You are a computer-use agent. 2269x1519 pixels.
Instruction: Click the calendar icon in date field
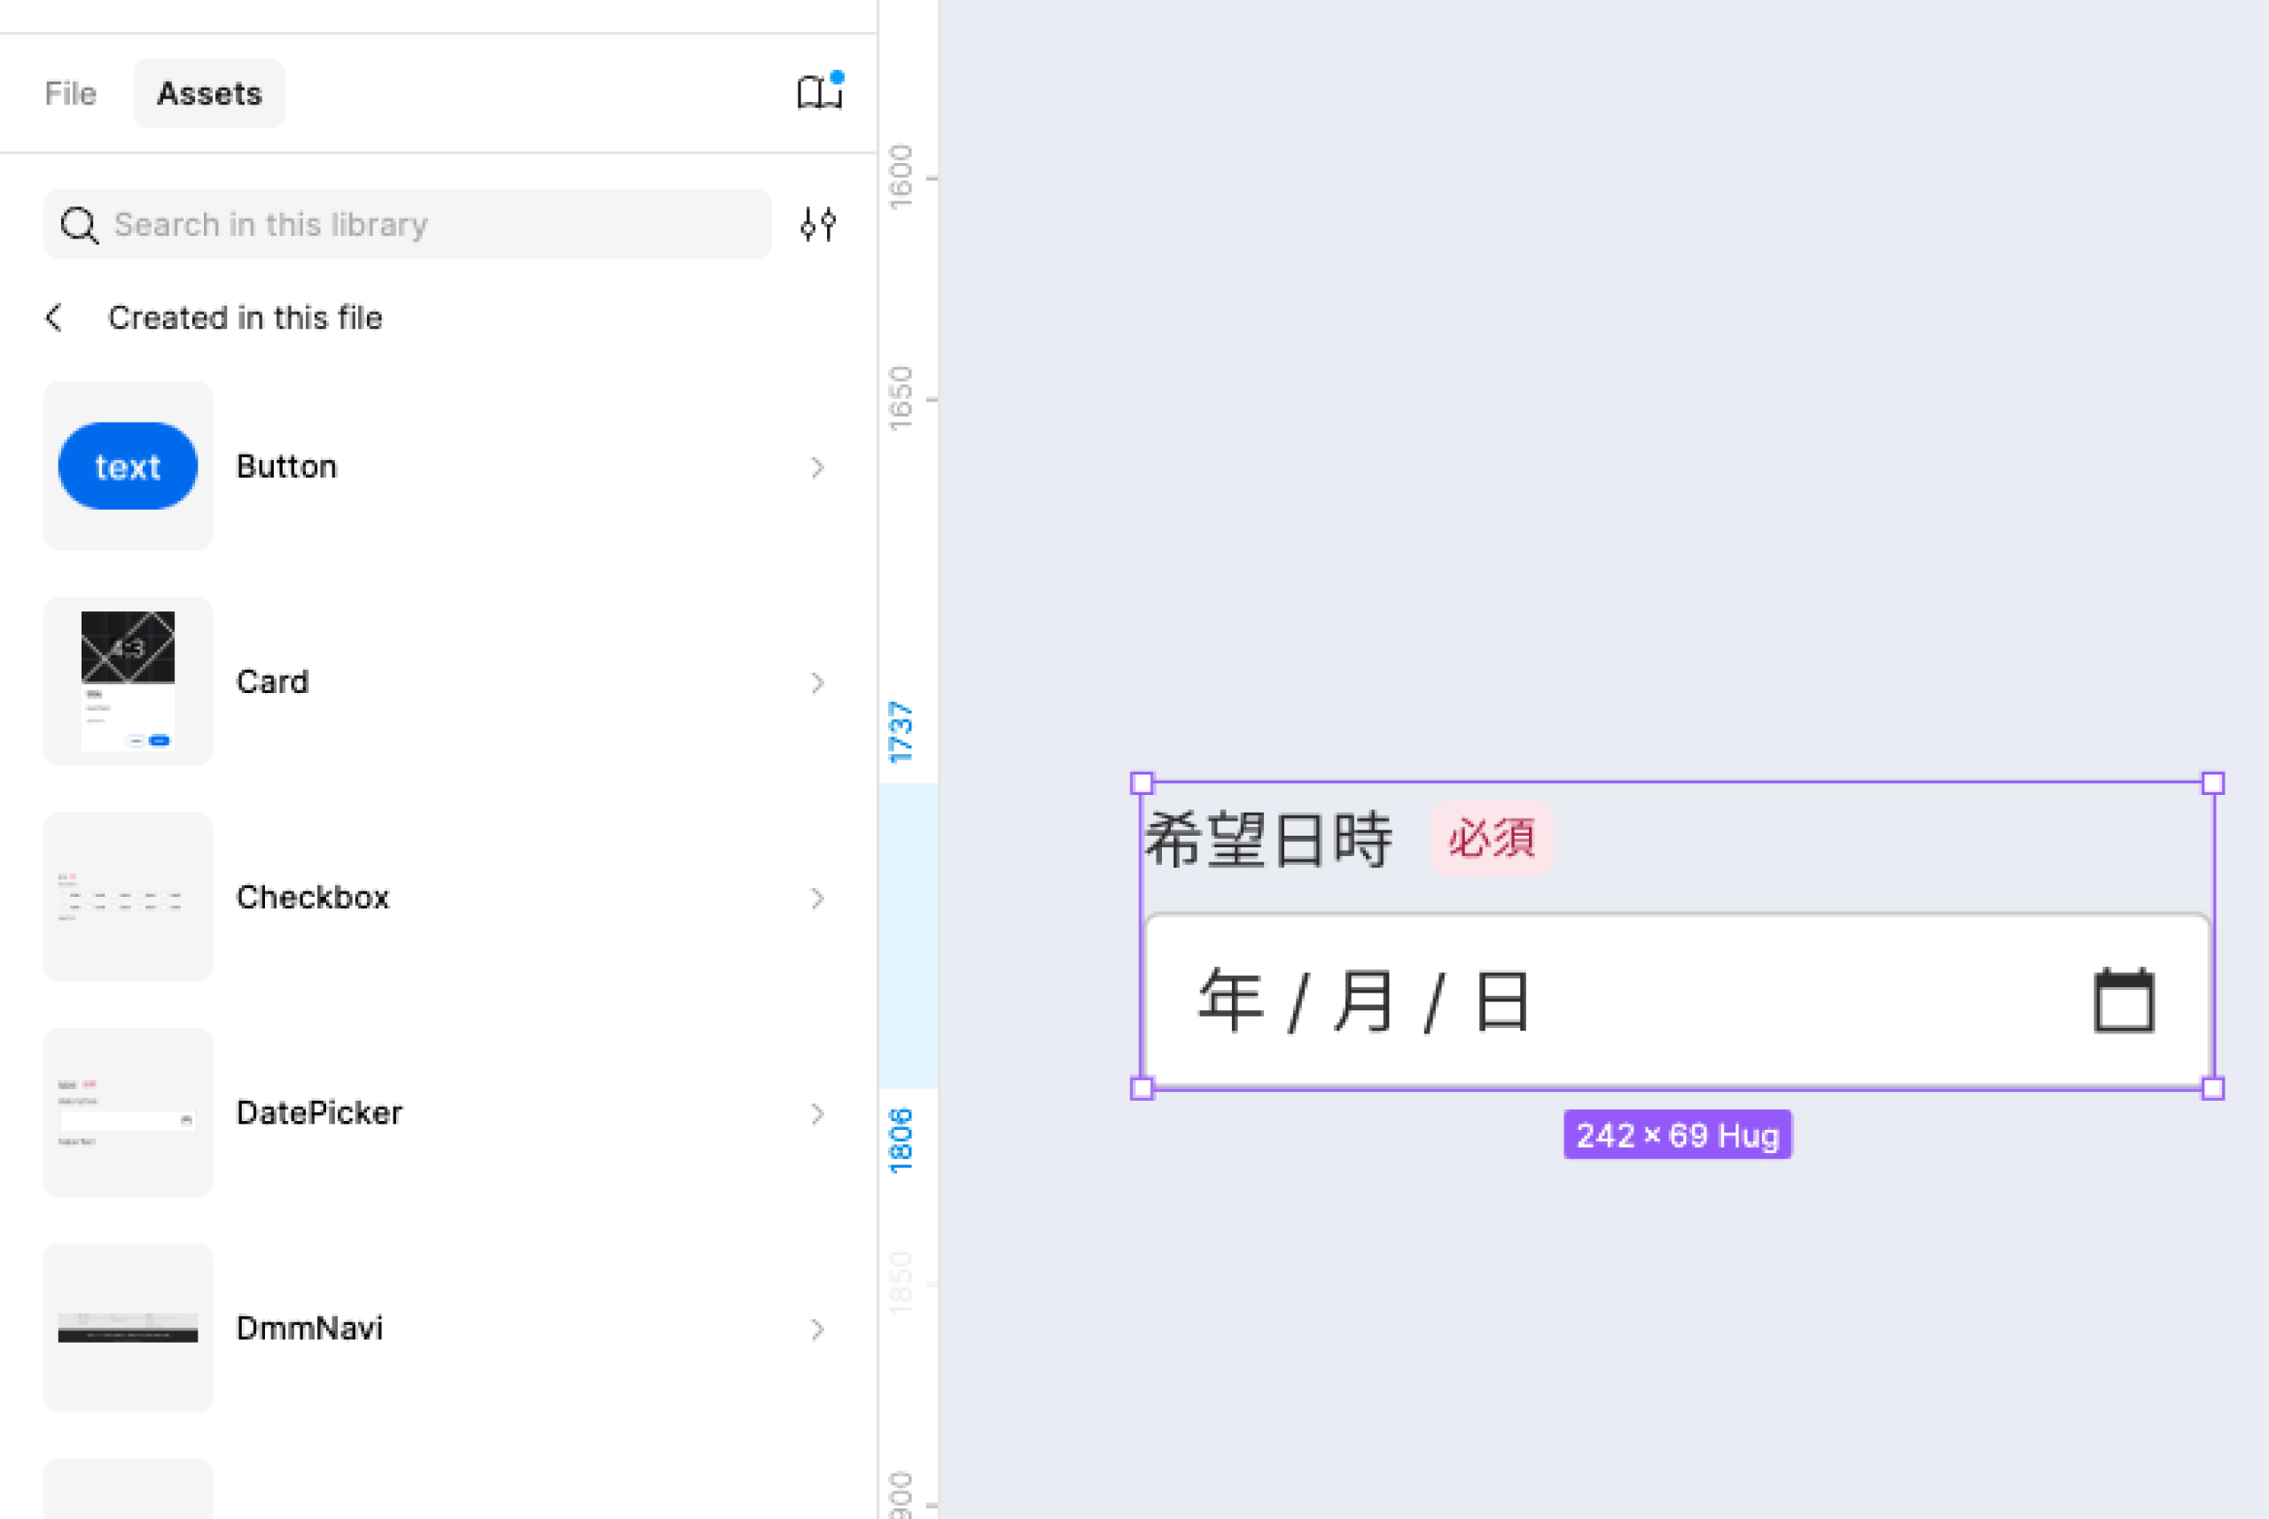pos(2124,1001)
